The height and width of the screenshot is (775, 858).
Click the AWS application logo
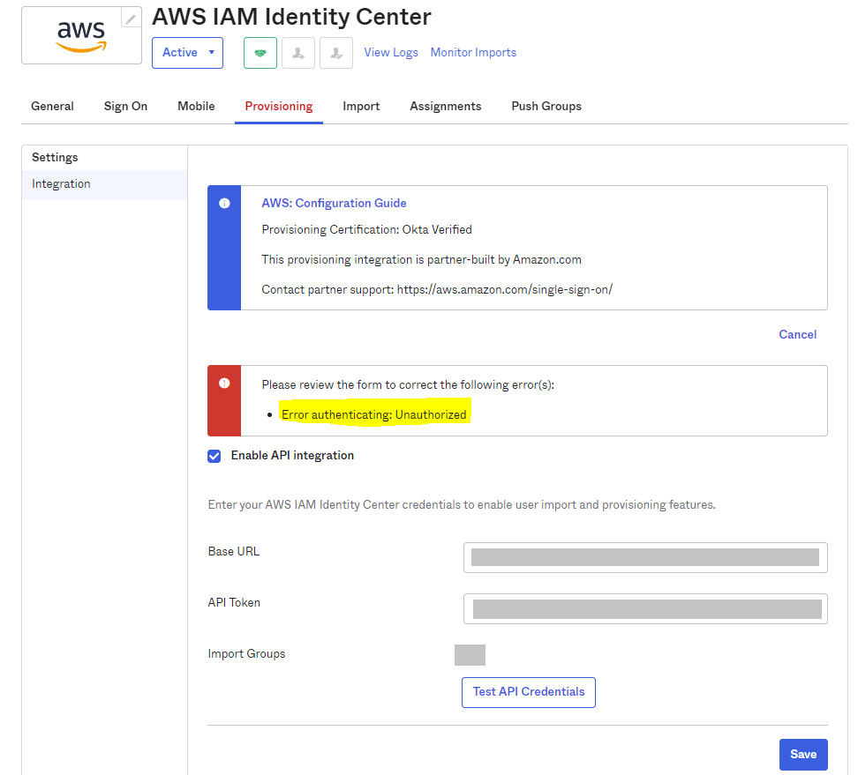pos(81,37)
